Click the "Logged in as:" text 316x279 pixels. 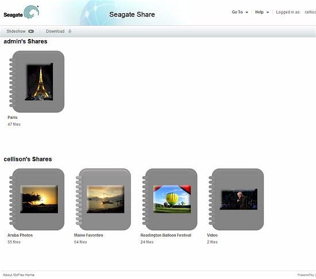pos(288,12)
